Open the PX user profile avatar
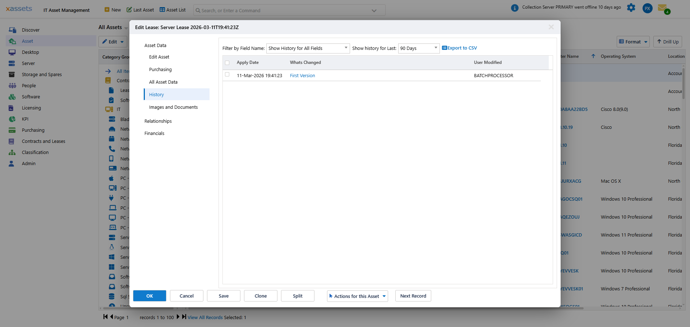 (x=647, y=8)
